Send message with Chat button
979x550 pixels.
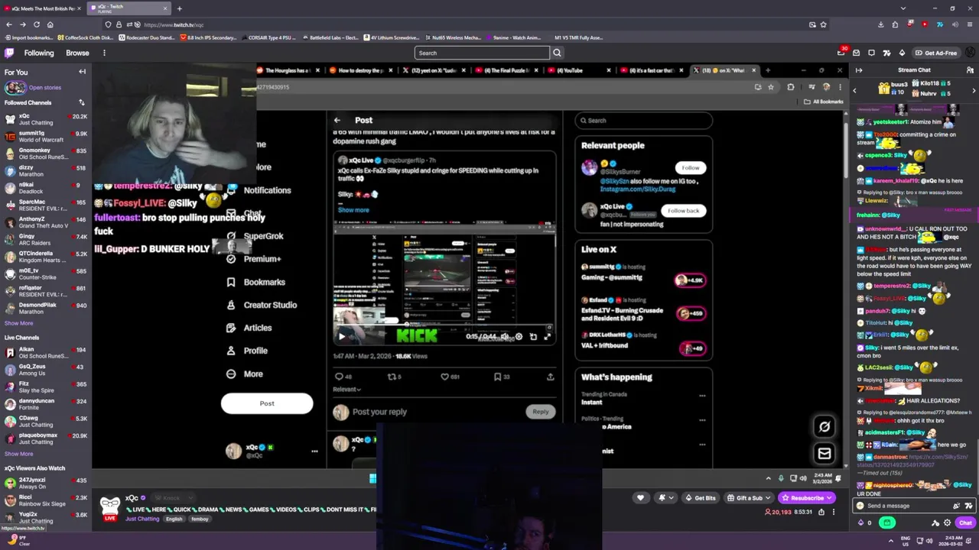tap(965, 522)
